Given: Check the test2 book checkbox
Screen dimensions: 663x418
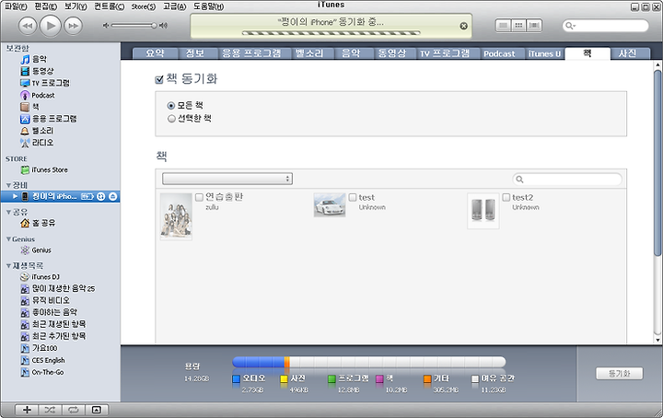Looking at the screenshot, I should coord(506,197).
